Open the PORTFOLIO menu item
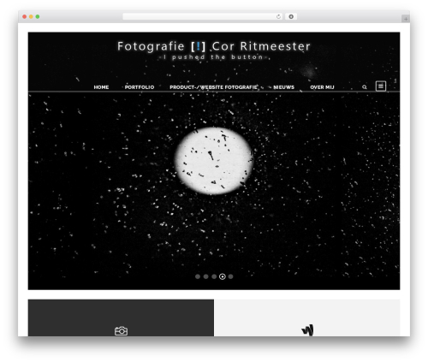 pos(140,87)
